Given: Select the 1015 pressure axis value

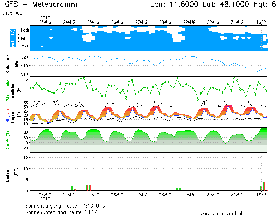Looking at the screenshot, I should [x=23, y=66].
